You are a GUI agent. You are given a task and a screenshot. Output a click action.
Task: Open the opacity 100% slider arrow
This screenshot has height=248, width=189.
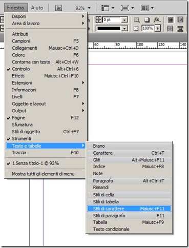point(158,28)
